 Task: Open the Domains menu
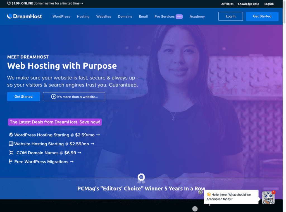tap(125, 16)
